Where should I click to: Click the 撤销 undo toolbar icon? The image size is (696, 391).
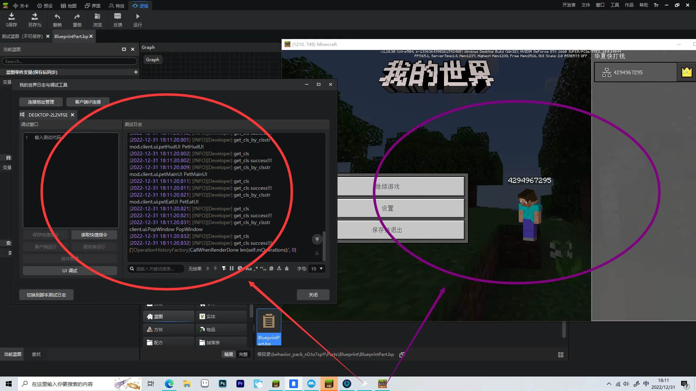57,20
